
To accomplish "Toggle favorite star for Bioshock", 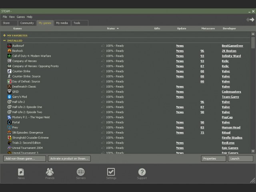I will 103,51.
